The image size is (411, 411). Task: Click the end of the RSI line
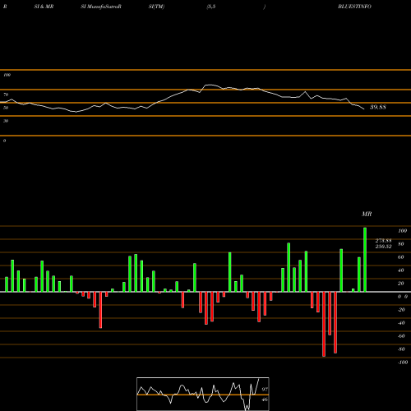click(364, 109)
